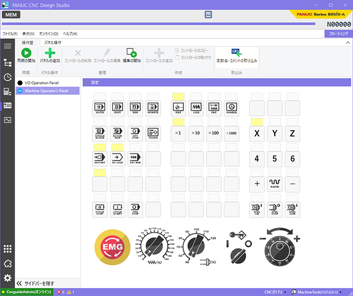Toggle the DRY RUN key
This screenshot has height=296, width=353.
tap(135, 157)
